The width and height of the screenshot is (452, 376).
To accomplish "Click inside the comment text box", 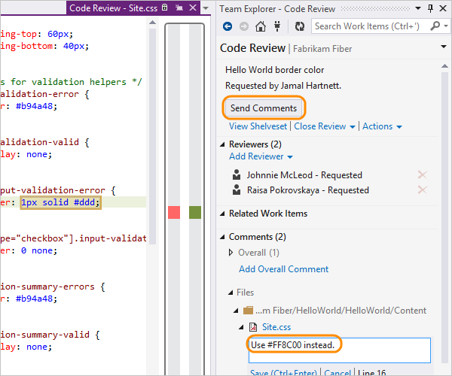I will [x=339, y=350].
